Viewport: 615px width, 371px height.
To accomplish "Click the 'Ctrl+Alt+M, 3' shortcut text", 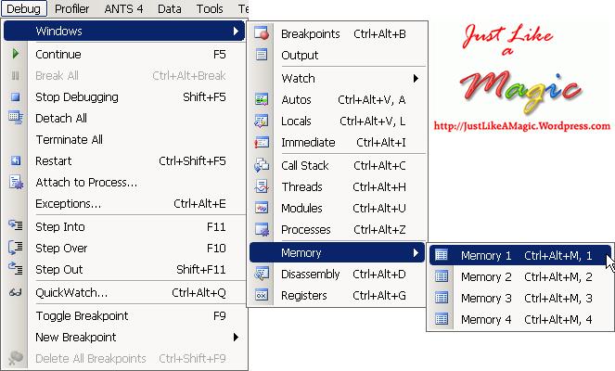I will [x=558, y=299].
